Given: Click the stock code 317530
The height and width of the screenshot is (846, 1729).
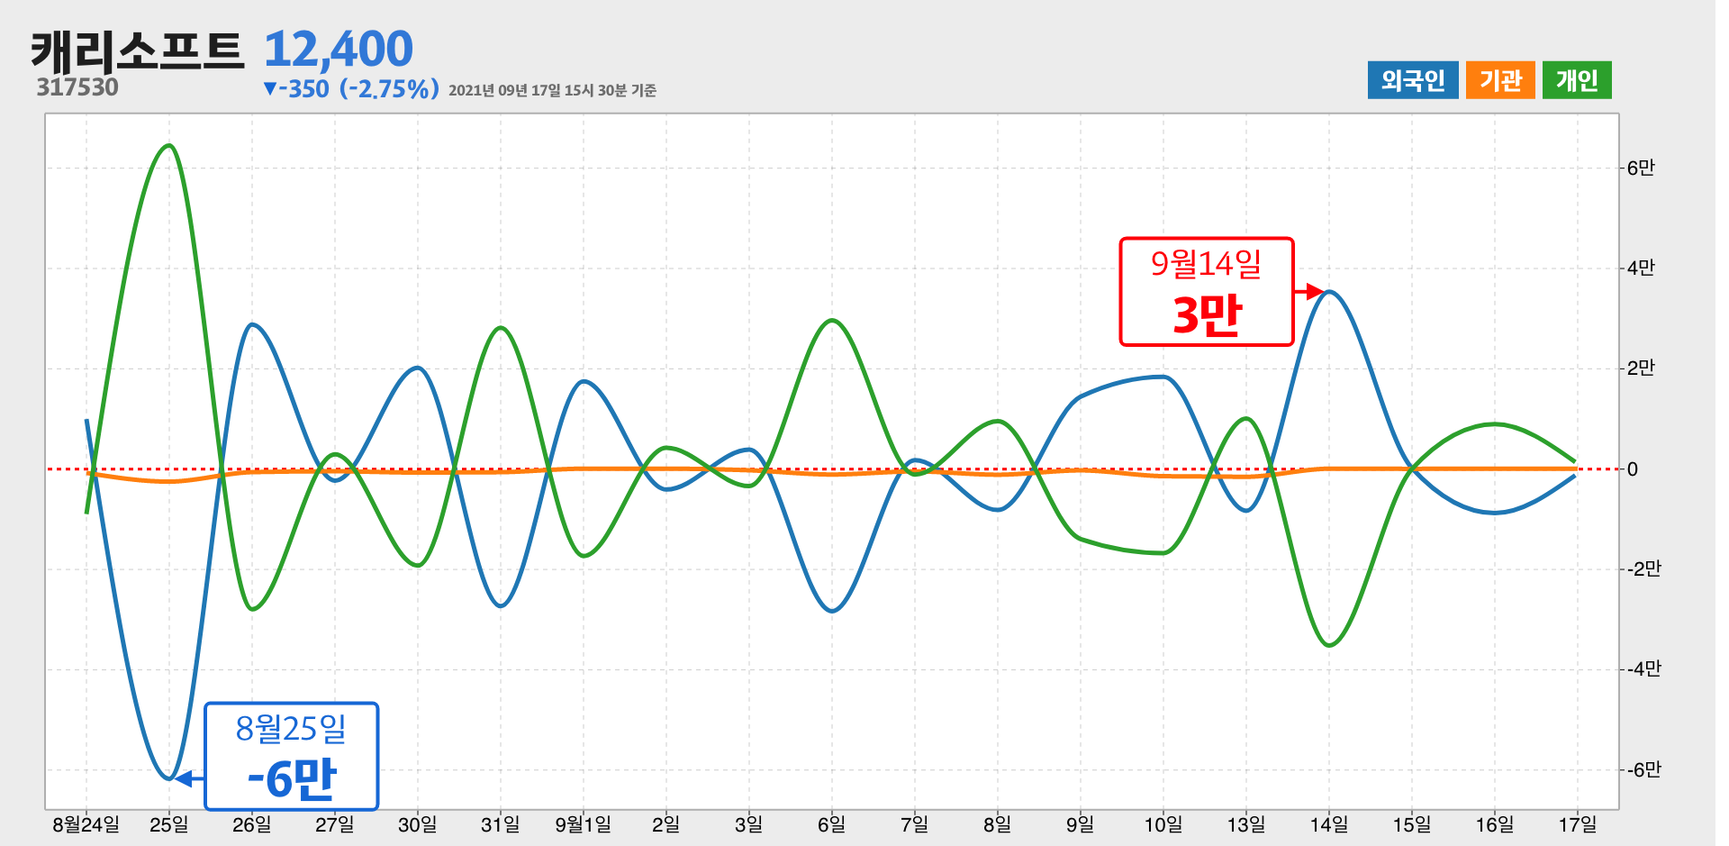Looking at the screenshot, I should click(x=77, y=87).
